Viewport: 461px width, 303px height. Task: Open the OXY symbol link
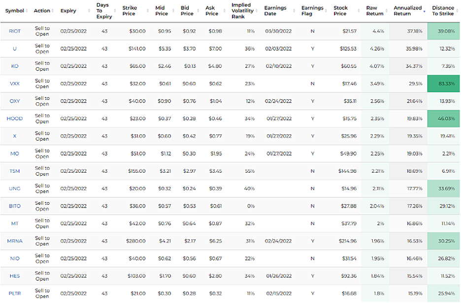tap(15, 101)
